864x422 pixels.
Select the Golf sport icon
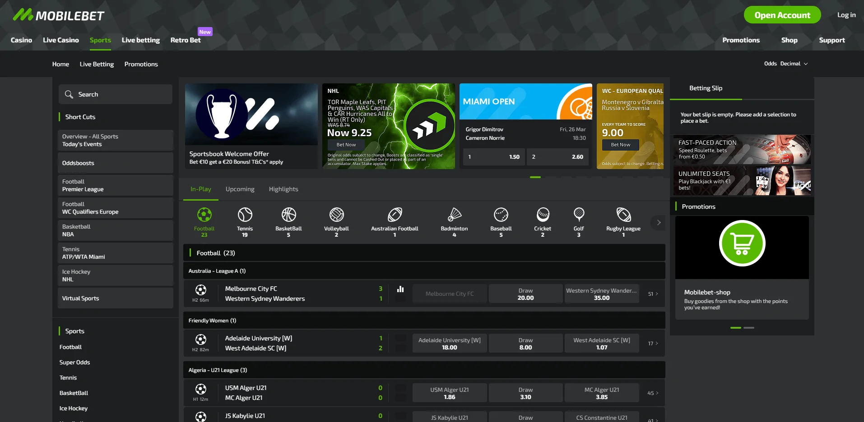click(x=579, y=215)
